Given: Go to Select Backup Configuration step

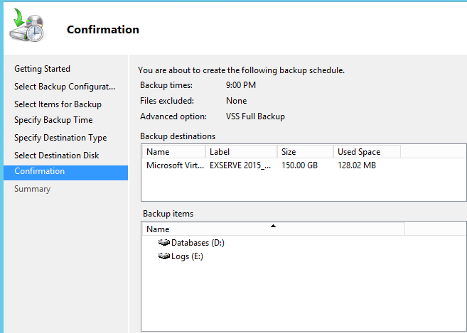Looking at the screenshot, I should [x=64, y=87].
